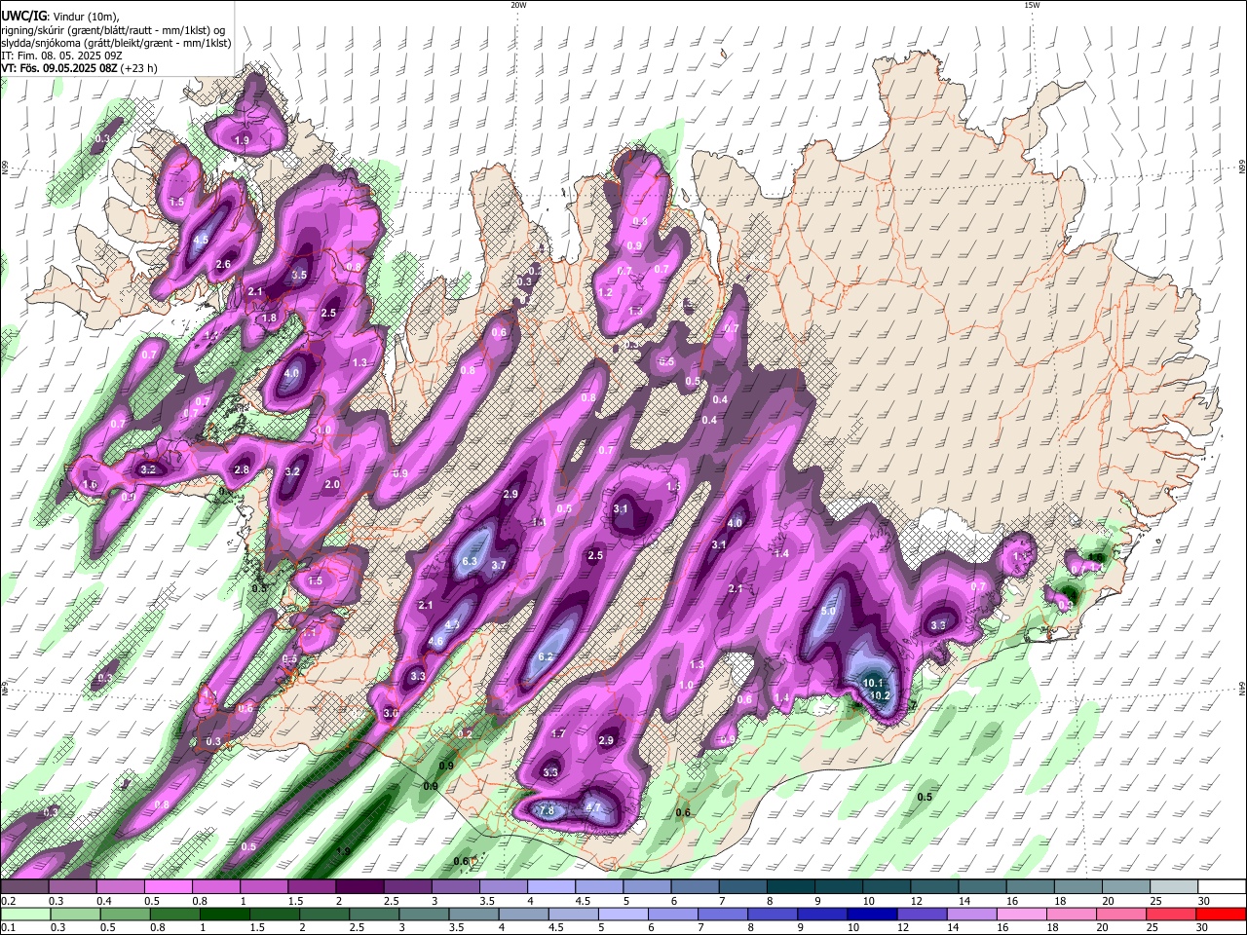Image resolution: width=1247 pixels, height=935 pixels.
Task: Click the "1.7" precipitation value on the map
Action: tap(558, 733)
